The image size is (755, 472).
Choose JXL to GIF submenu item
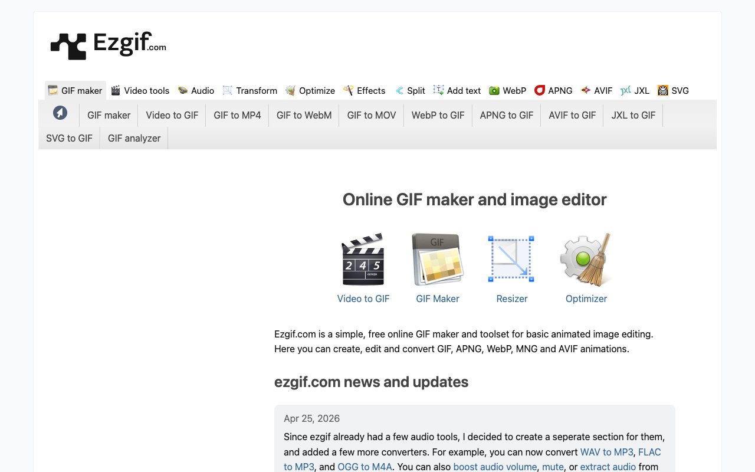pyautogui.click(x=633, y=115)
